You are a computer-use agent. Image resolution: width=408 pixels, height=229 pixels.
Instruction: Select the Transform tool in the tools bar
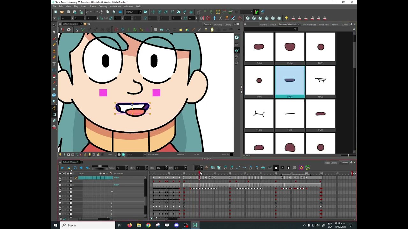(x=54, y=26)
